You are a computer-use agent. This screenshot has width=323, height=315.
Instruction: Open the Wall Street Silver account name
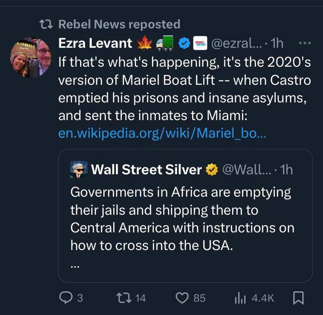coord(146,170)
